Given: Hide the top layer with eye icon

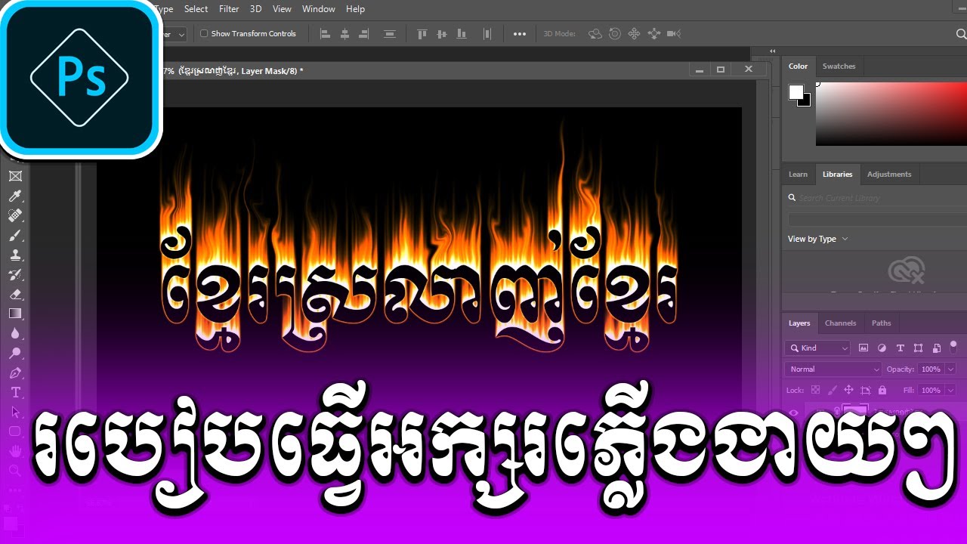Looking at the screenshot, I should [793, 413].
